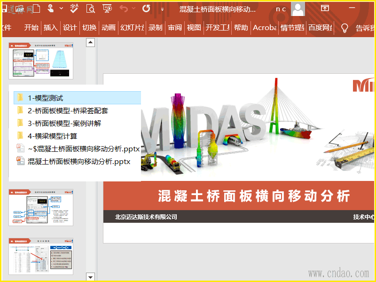Open Customize Quick Access Toolbar dropdown
This screenshot has width=376, height=282.
pyautogui.click(x=162, y=9)
